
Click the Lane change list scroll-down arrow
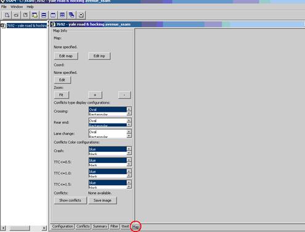(129, 136)
